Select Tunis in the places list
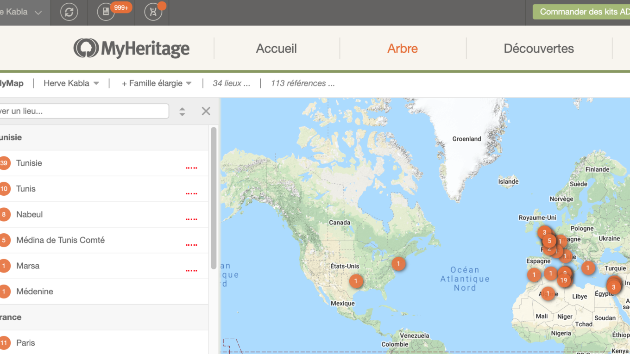The height and width of the screenshot is (354, 630). [x=26, y=189]
